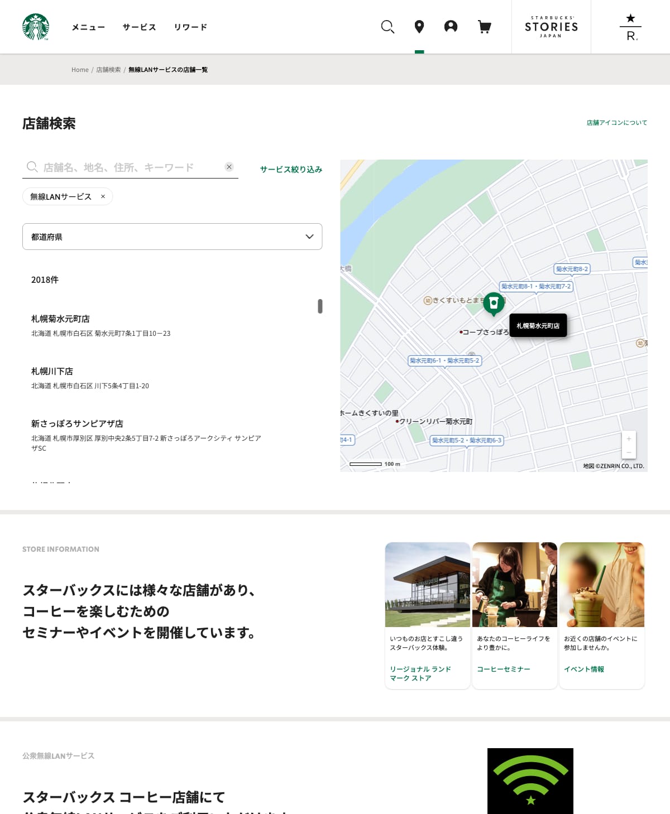This screenshot has width=670, height=814.
Task: Click the magnifier icon in store search
Action: pos(32,167)
